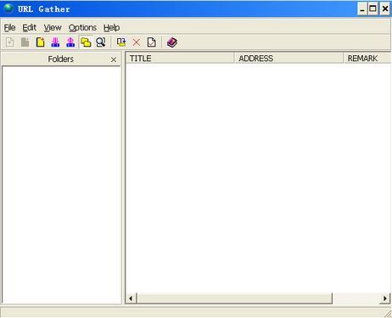The width and height of the screenshot is (392, 318).
Task: Click the magnifier search toolbar icon
Action: click(x=101, y=42)
